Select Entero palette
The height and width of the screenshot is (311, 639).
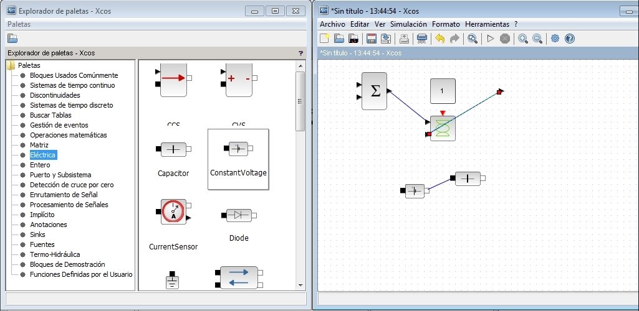point(40,165)
